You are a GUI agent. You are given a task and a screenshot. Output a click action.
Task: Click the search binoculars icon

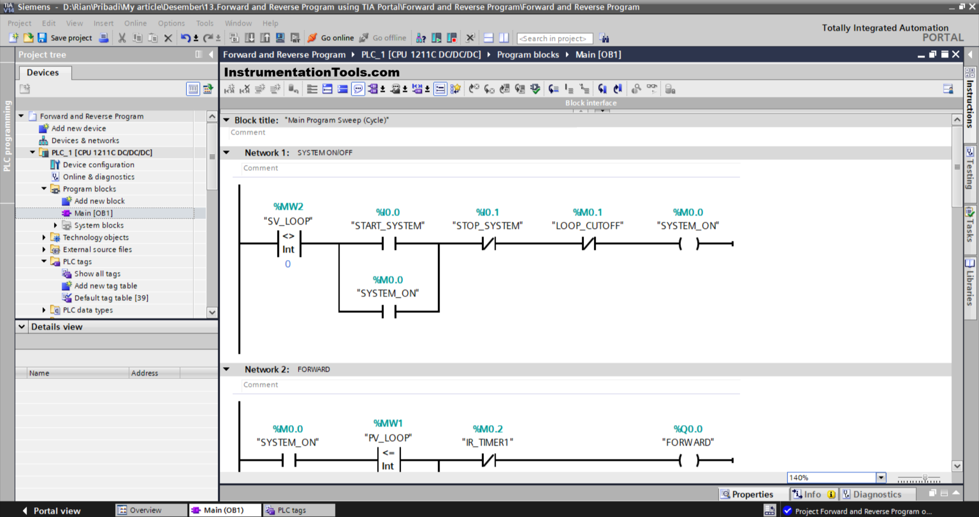coord(604,38)
